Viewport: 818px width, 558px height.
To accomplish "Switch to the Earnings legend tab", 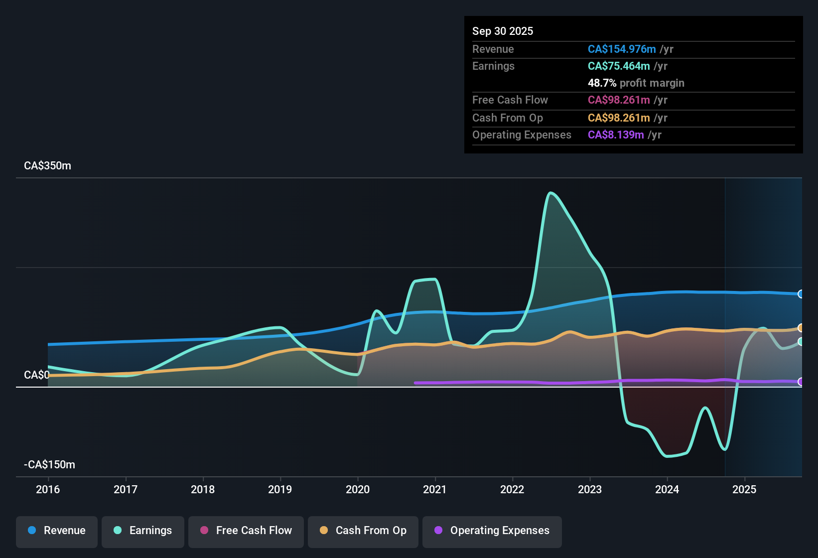I will [143, 531].
